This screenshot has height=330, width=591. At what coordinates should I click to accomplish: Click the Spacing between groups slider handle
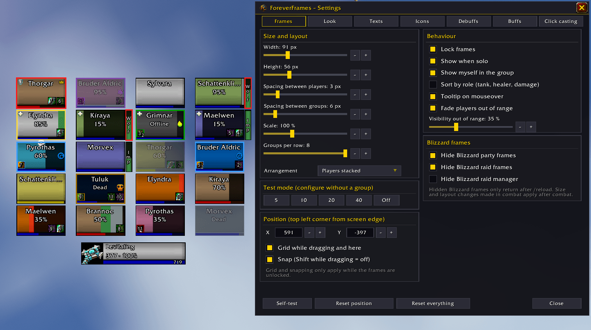click(x=275, y=114)
